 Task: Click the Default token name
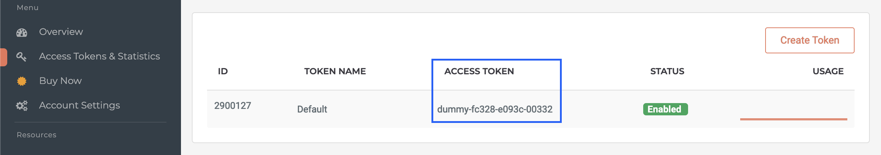click(x=312, y=109)
